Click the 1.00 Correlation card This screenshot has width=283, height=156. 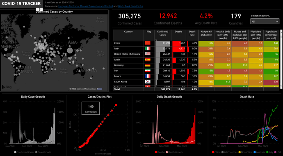[x=91, y=108]
